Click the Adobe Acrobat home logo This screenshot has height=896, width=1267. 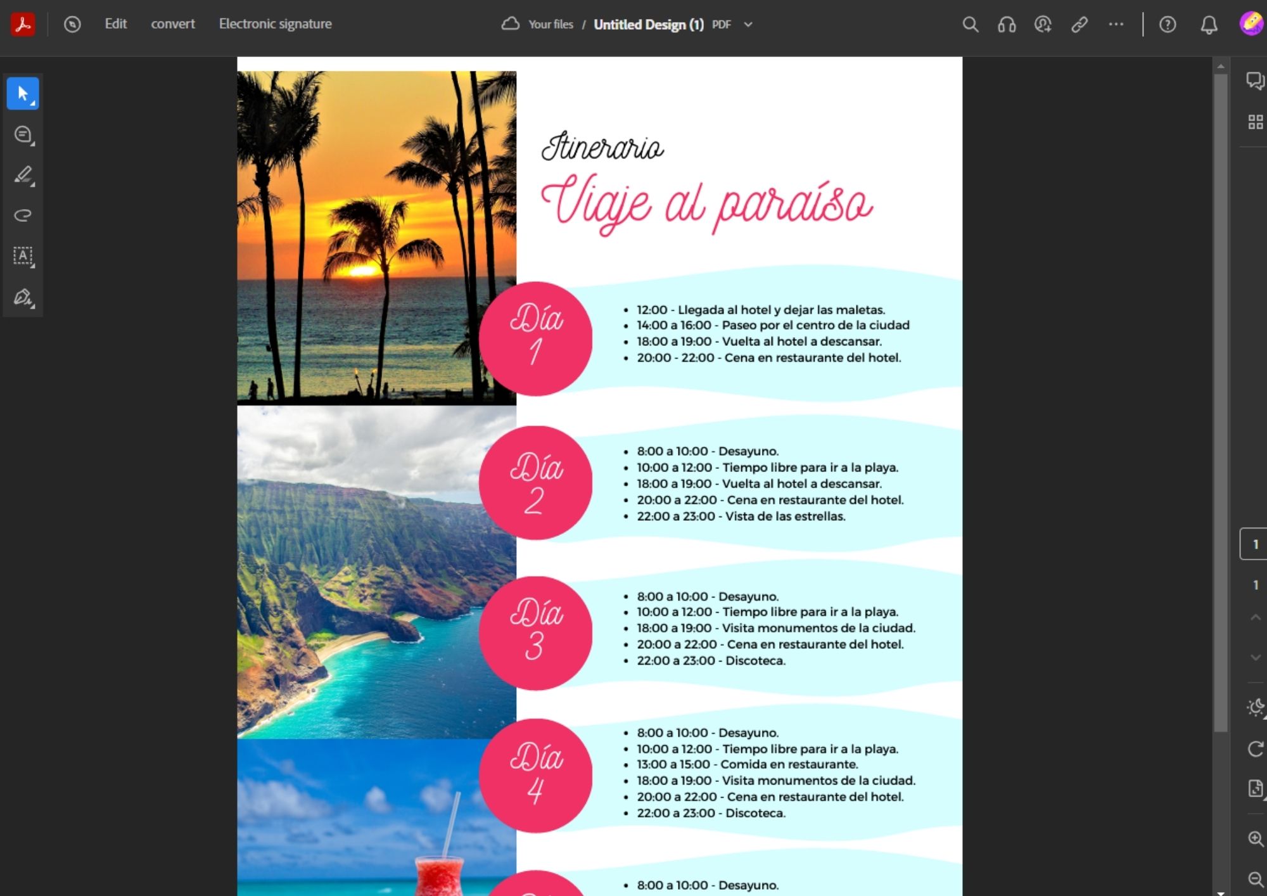23,24
